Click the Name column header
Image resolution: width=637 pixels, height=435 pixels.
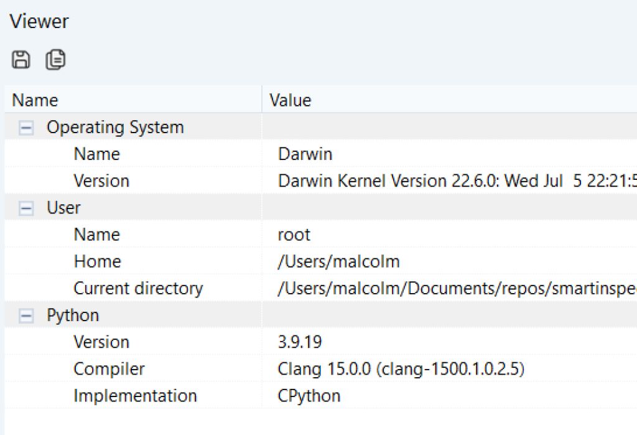[35, 100]
